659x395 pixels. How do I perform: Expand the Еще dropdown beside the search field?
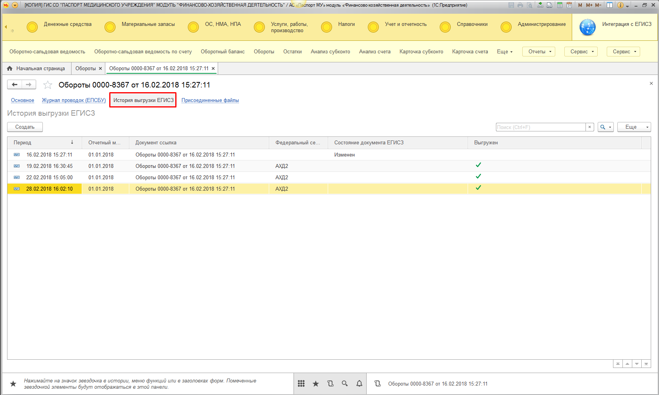click(x=634, y=127)
